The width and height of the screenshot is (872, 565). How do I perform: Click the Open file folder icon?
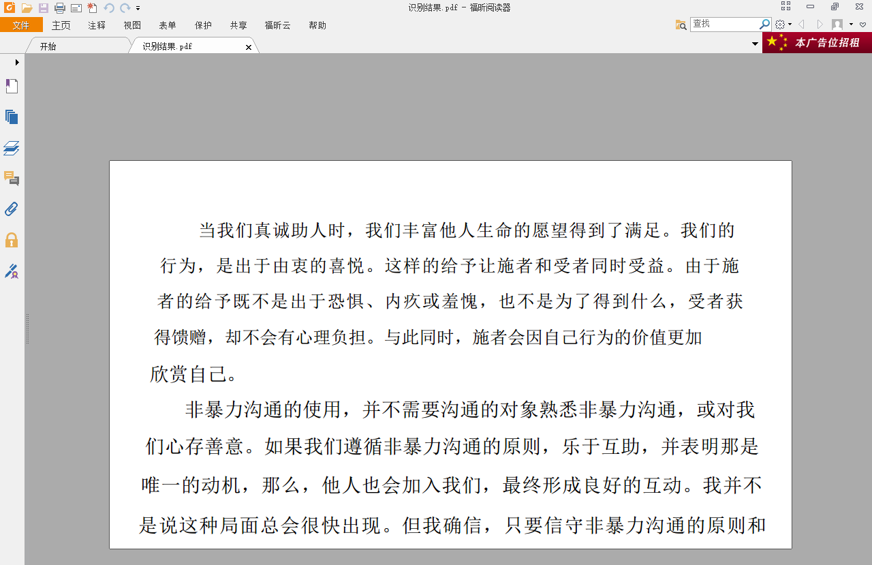click(27, 8)
